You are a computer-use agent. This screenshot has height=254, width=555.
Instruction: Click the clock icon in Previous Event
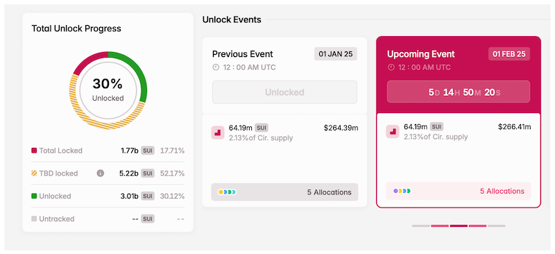click(216, 67)
